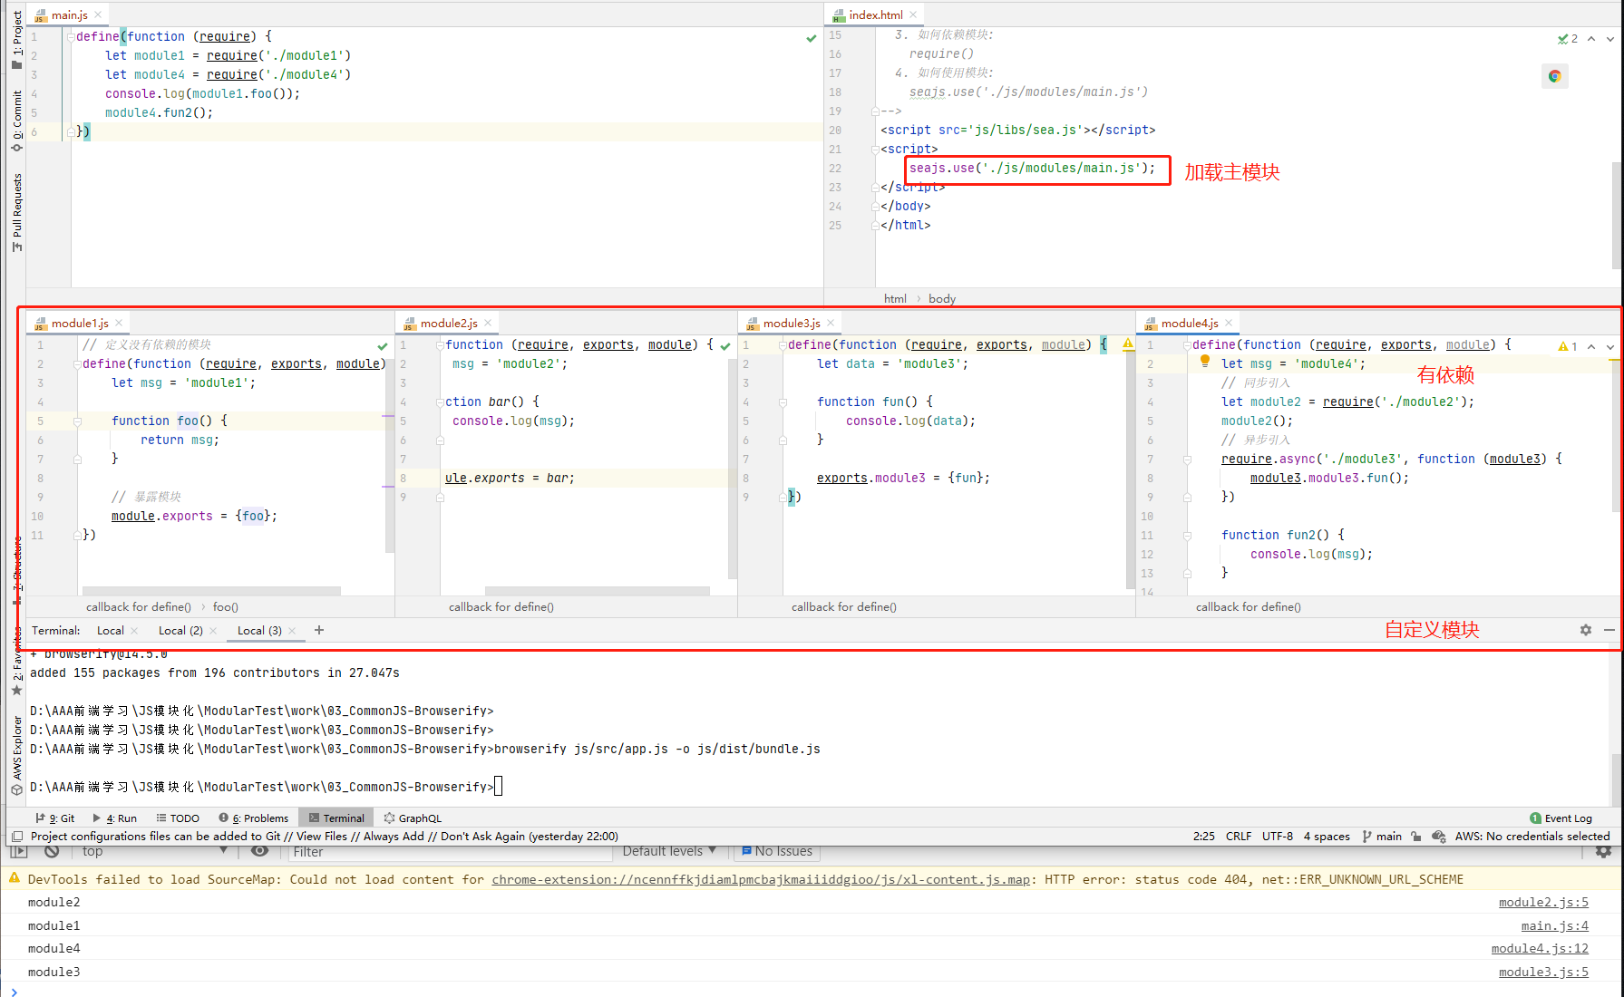Open the chrome-extension source map URL link
1624x997 pixels.
761,880
